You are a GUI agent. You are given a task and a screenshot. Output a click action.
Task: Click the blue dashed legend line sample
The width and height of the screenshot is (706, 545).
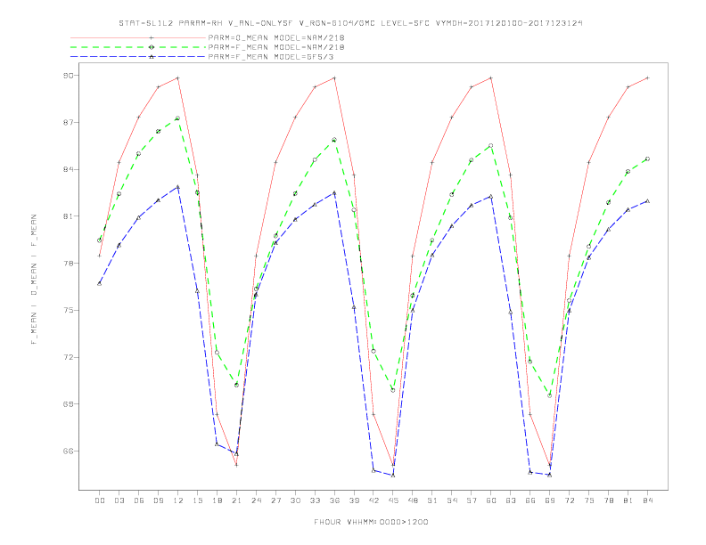pos(138,57)
